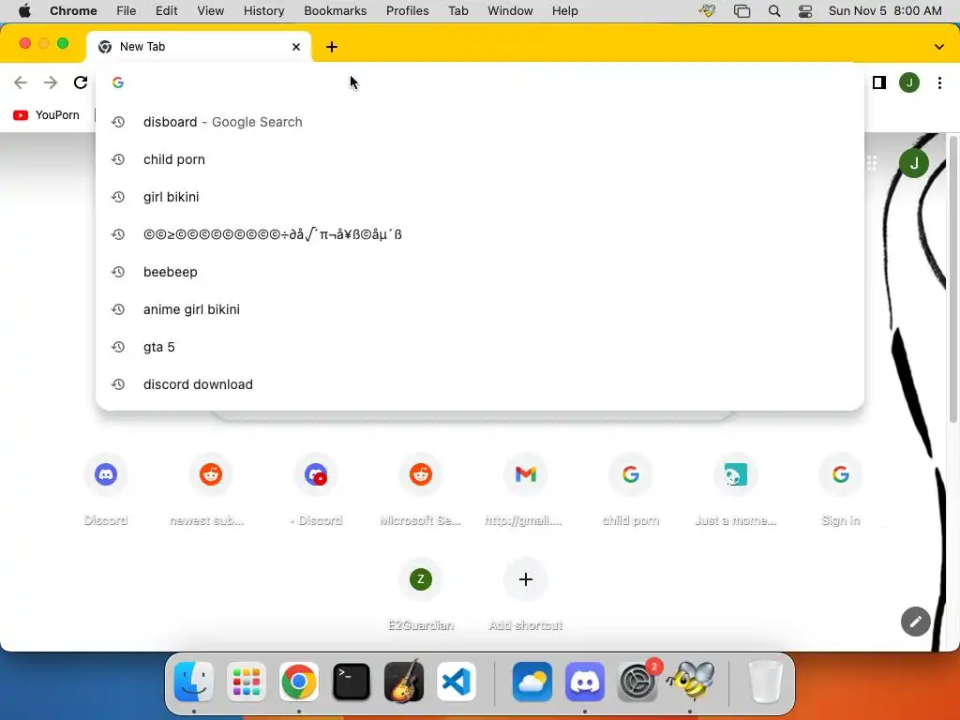This screenshot has height=720, width=960.
Task: Open System Settings from the Dock
Action: pyautogui.click(x=637, y=682)
